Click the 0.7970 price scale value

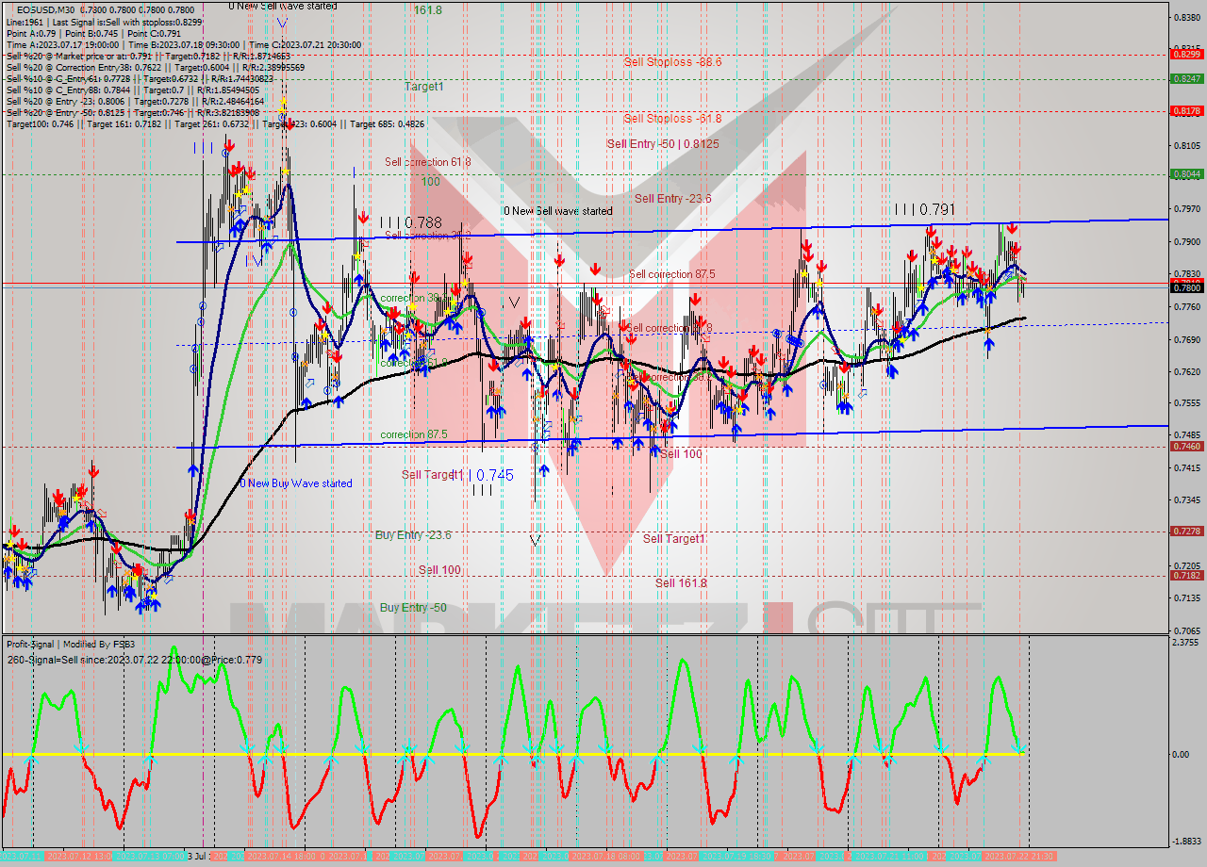click(x=1187, y=209)
